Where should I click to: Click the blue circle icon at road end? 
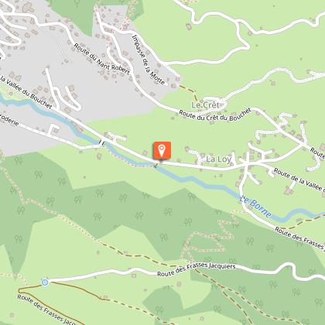tap(45, 282)
